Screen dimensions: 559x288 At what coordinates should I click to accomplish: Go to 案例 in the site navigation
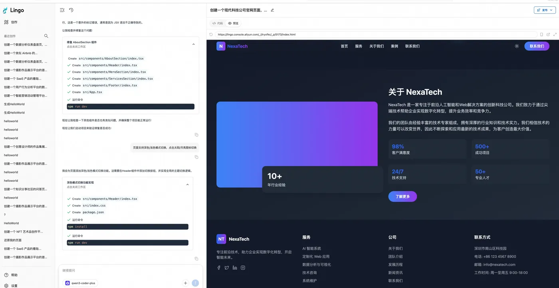tap(394, 46)
